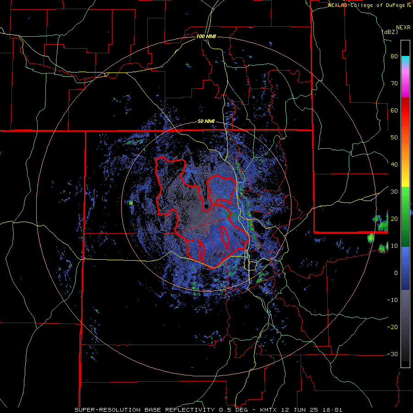Click the 70 value on dBZ scale
Viewport: 413px width, 413px height.
[394, 84]
